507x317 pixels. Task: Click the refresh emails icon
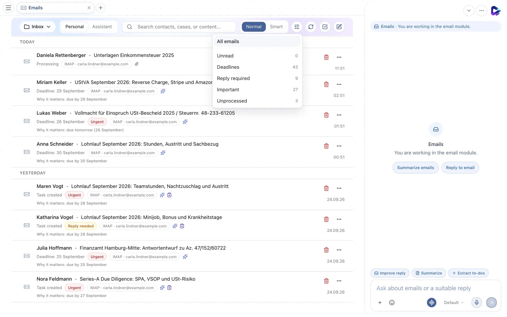(311, 26)
